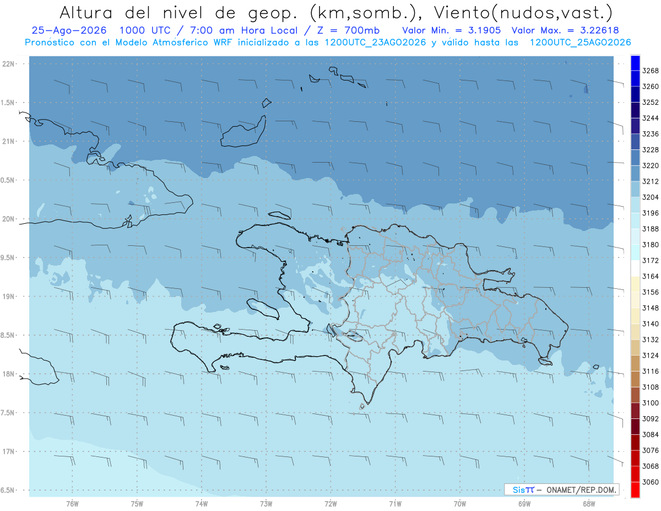Click the "22N" latitude axis label

click(x=8, y=64)
